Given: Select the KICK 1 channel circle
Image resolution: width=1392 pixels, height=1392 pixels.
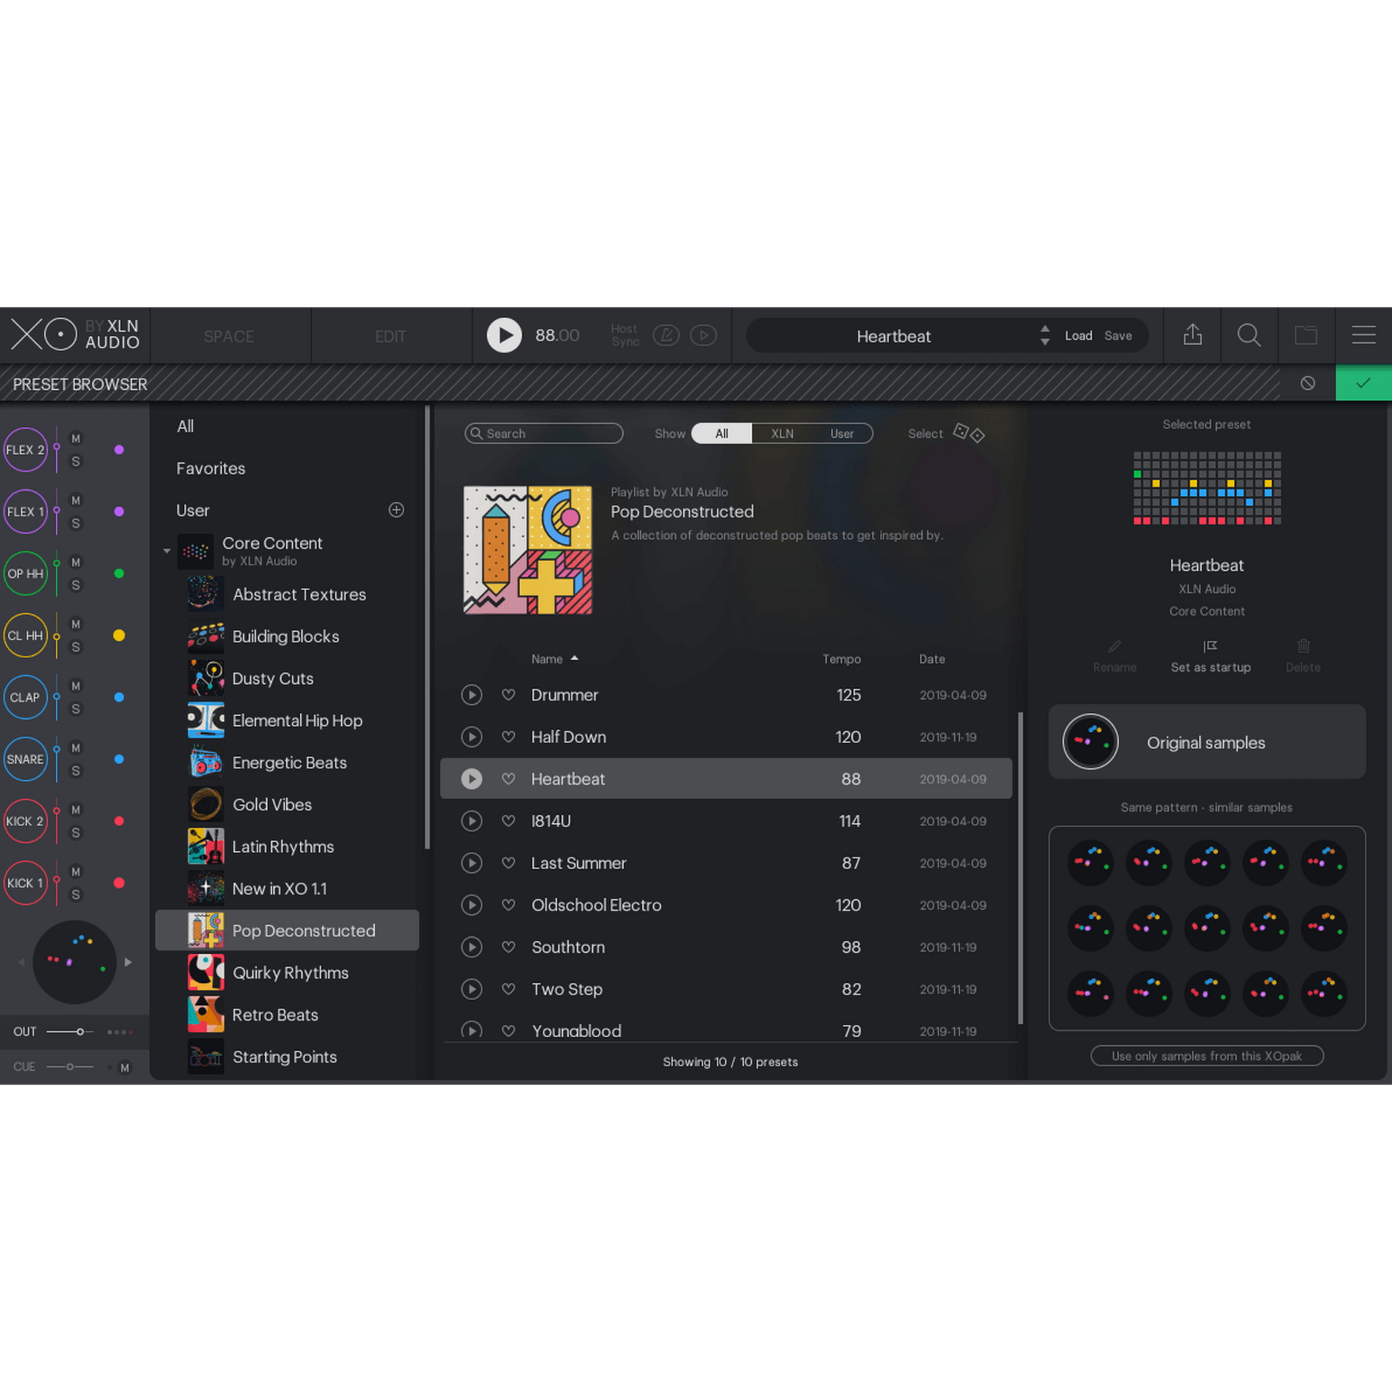Looking at the screenshot, I should [25, 883].
